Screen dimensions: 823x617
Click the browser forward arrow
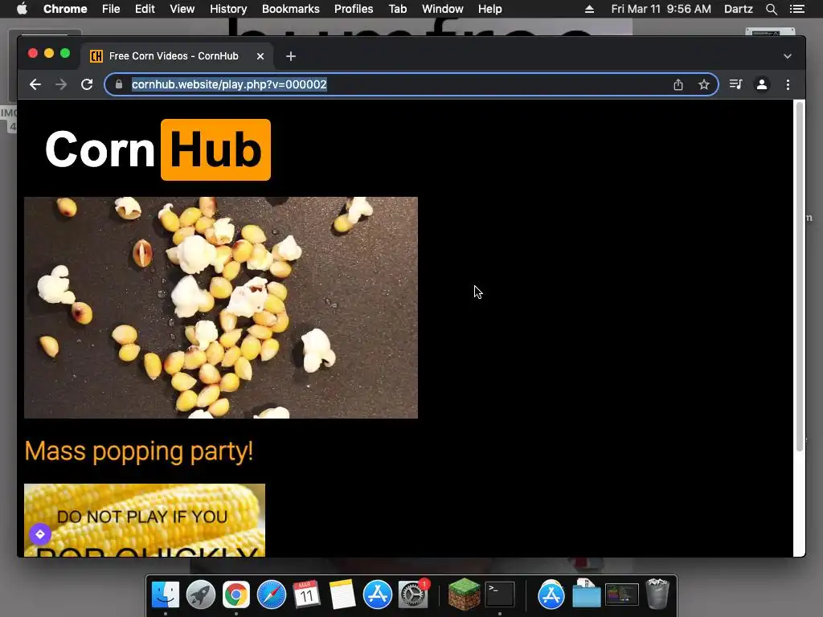[61, 84]
